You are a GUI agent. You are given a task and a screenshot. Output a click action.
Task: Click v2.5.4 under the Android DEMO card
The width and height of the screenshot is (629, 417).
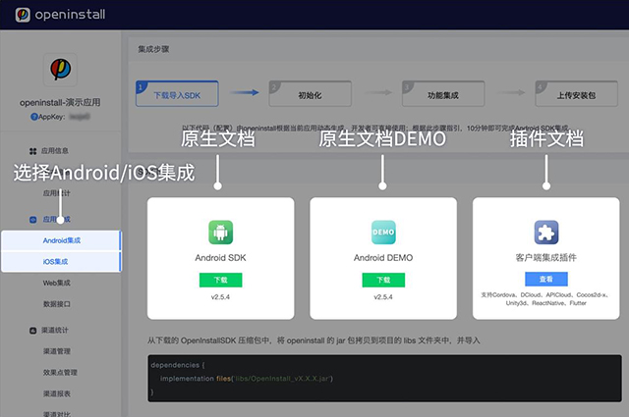point(383,297)
